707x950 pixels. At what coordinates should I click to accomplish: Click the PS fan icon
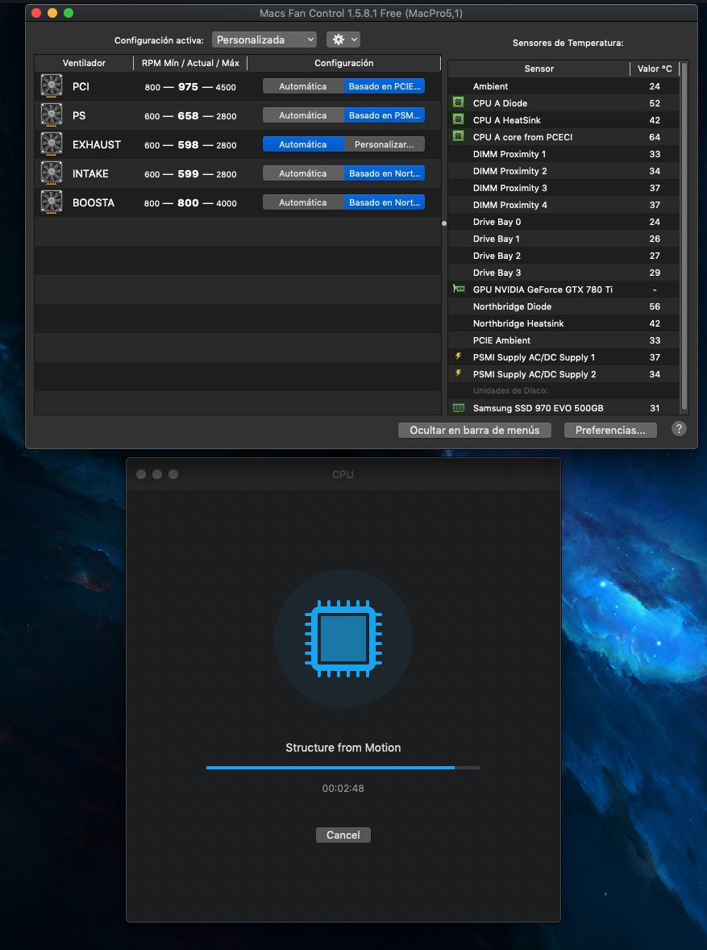pos(52,115)
